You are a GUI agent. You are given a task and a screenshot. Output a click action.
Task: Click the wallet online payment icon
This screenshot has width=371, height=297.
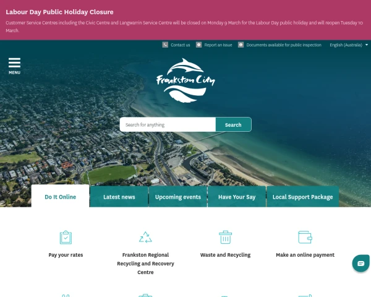(x=305, y=237)
